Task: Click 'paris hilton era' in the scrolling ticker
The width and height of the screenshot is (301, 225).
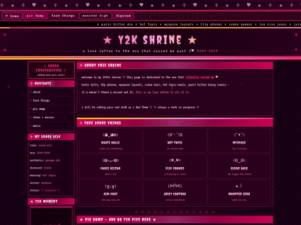Action: point(117,24)
